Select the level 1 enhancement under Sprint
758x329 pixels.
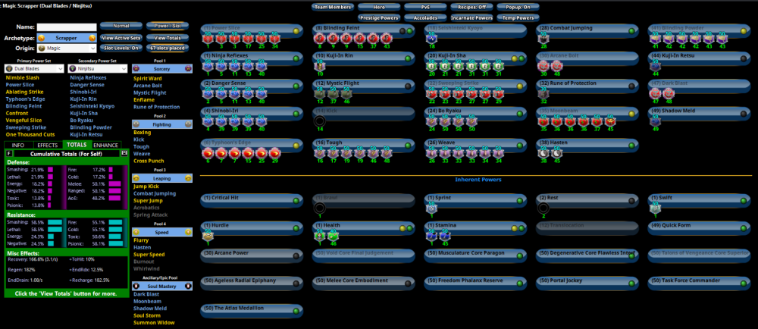click(431, 207)
